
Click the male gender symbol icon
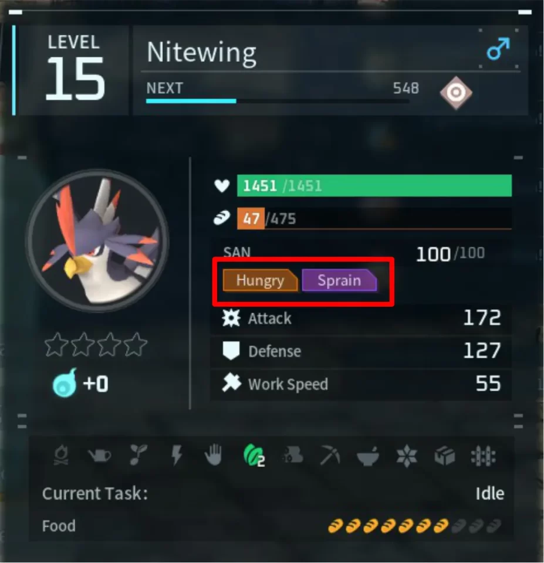(x=498, y=49)
